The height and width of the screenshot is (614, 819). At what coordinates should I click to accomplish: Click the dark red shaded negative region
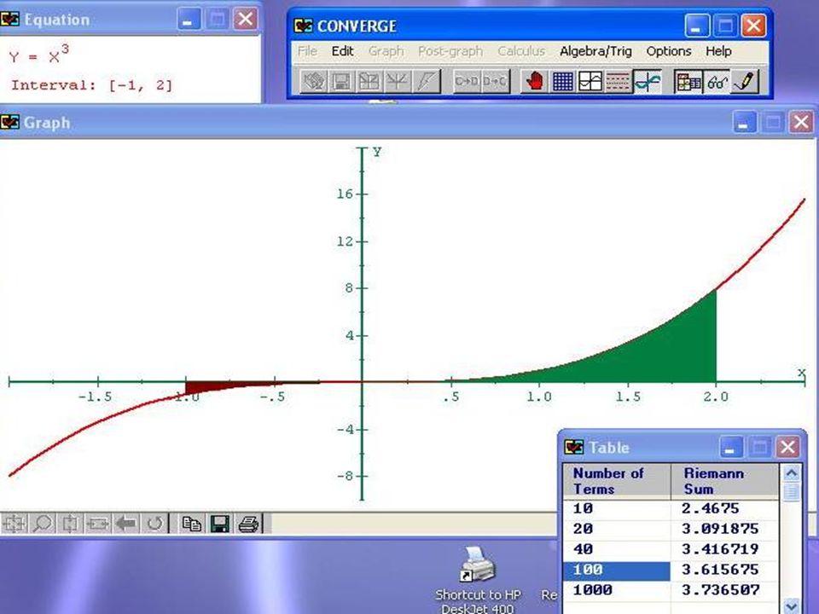point(201,387)
